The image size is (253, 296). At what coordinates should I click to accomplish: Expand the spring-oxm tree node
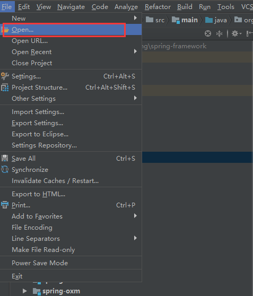click(x=25, y=291)
